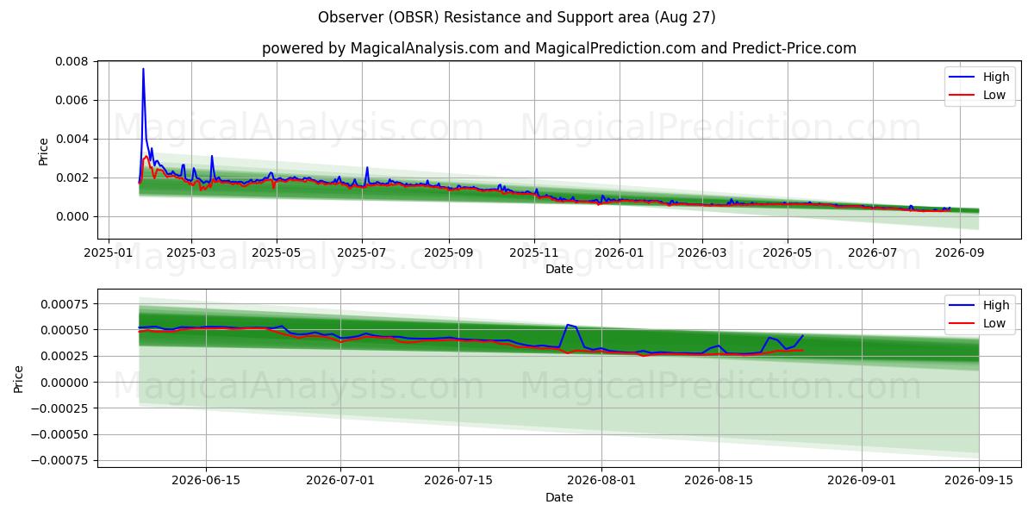Click 'High' in bottom chart legend
Viewport: 1034px width, 517px height.
(x=996, y=305)
